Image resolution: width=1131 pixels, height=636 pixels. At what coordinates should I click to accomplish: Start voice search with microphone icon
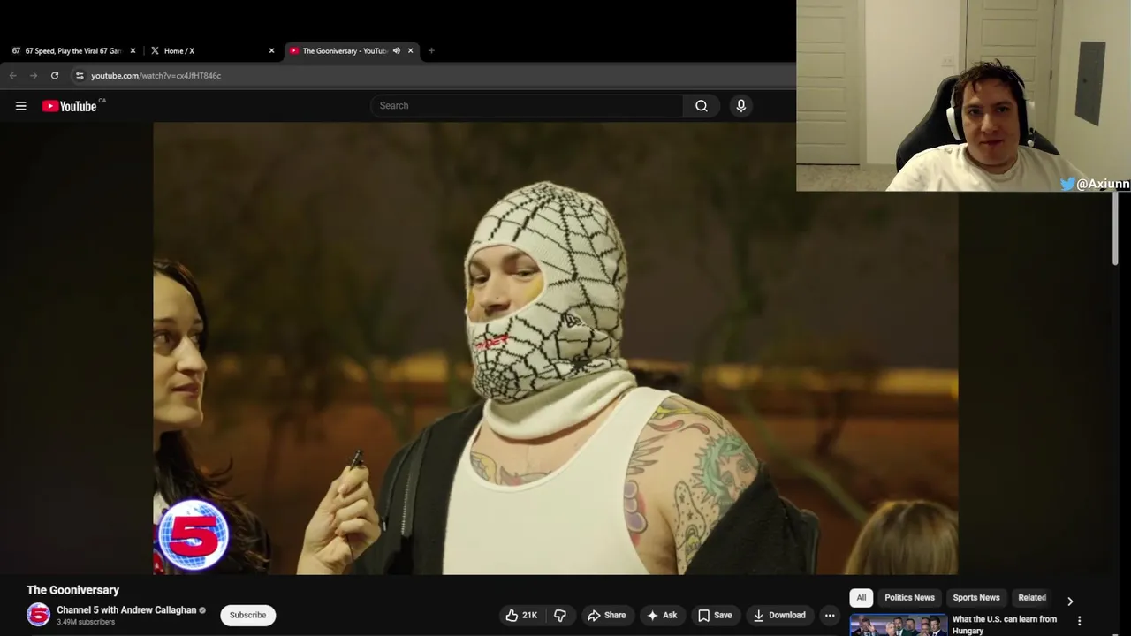tap(740, 106)
